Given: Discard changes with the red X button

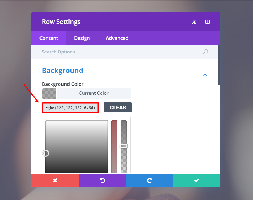Looking at the screenshot, I should click(55, 180).
